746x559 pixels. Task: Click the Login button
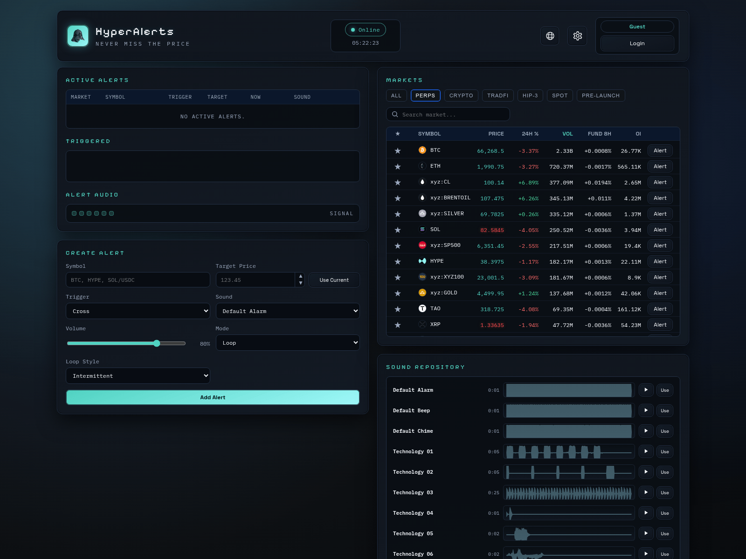click(637, 43)
